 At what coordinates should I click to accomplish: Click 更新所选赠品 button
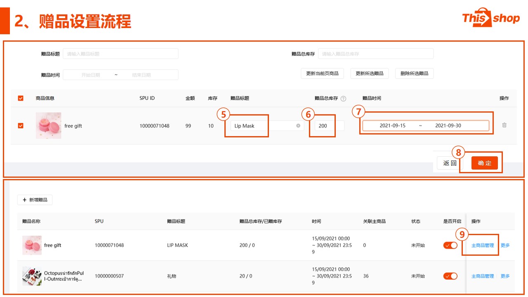pos(370,73)
